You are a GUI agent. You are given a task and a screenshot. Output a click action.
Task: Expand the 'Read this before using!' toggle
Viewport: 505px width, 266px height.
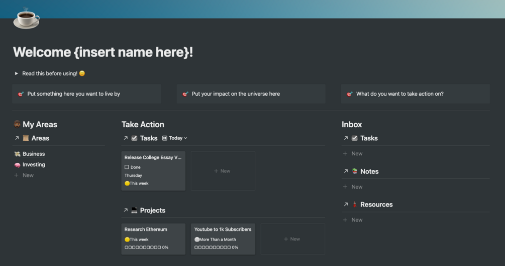point(17,74)
